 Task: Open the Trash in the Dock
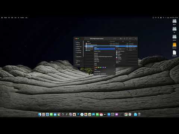pos(139,114)
